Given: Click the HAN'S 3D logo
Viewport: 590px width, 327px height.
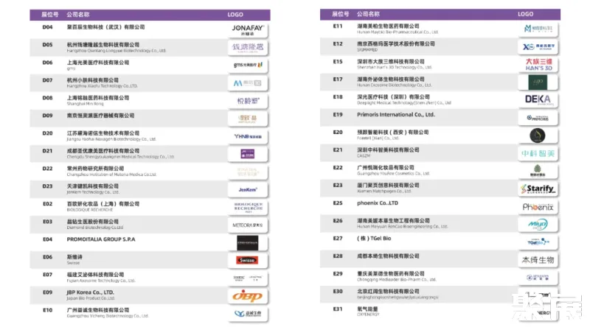Looking at the screenshot, I should click(x=538, y=64).
